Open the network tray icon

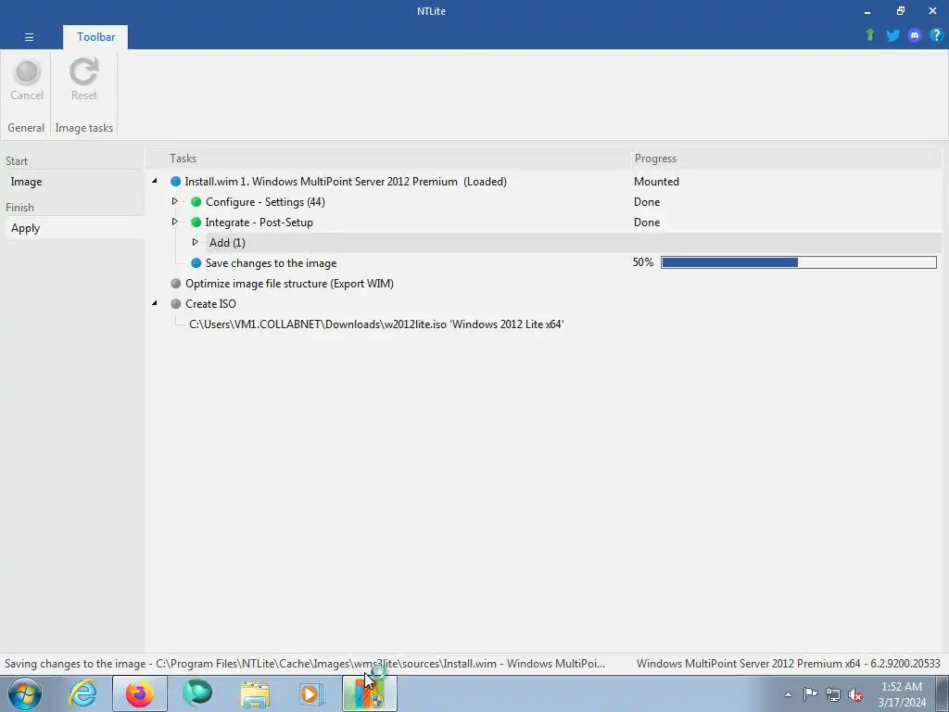pyautogui.click(x=833, y=693)
